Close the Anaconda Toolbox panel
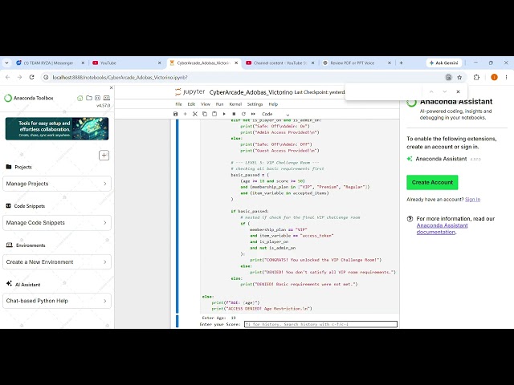Viewport: 514px width, 385px height. coord(111,87)
